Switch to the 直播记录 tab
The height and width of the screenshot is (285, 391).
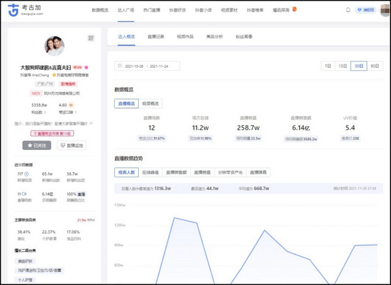point(157,38)
